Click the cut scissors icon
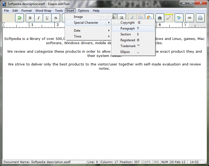The image size is (209, 166). pos(132,17)
